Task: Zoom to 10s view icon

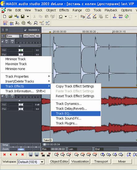Action: point(83,155)
